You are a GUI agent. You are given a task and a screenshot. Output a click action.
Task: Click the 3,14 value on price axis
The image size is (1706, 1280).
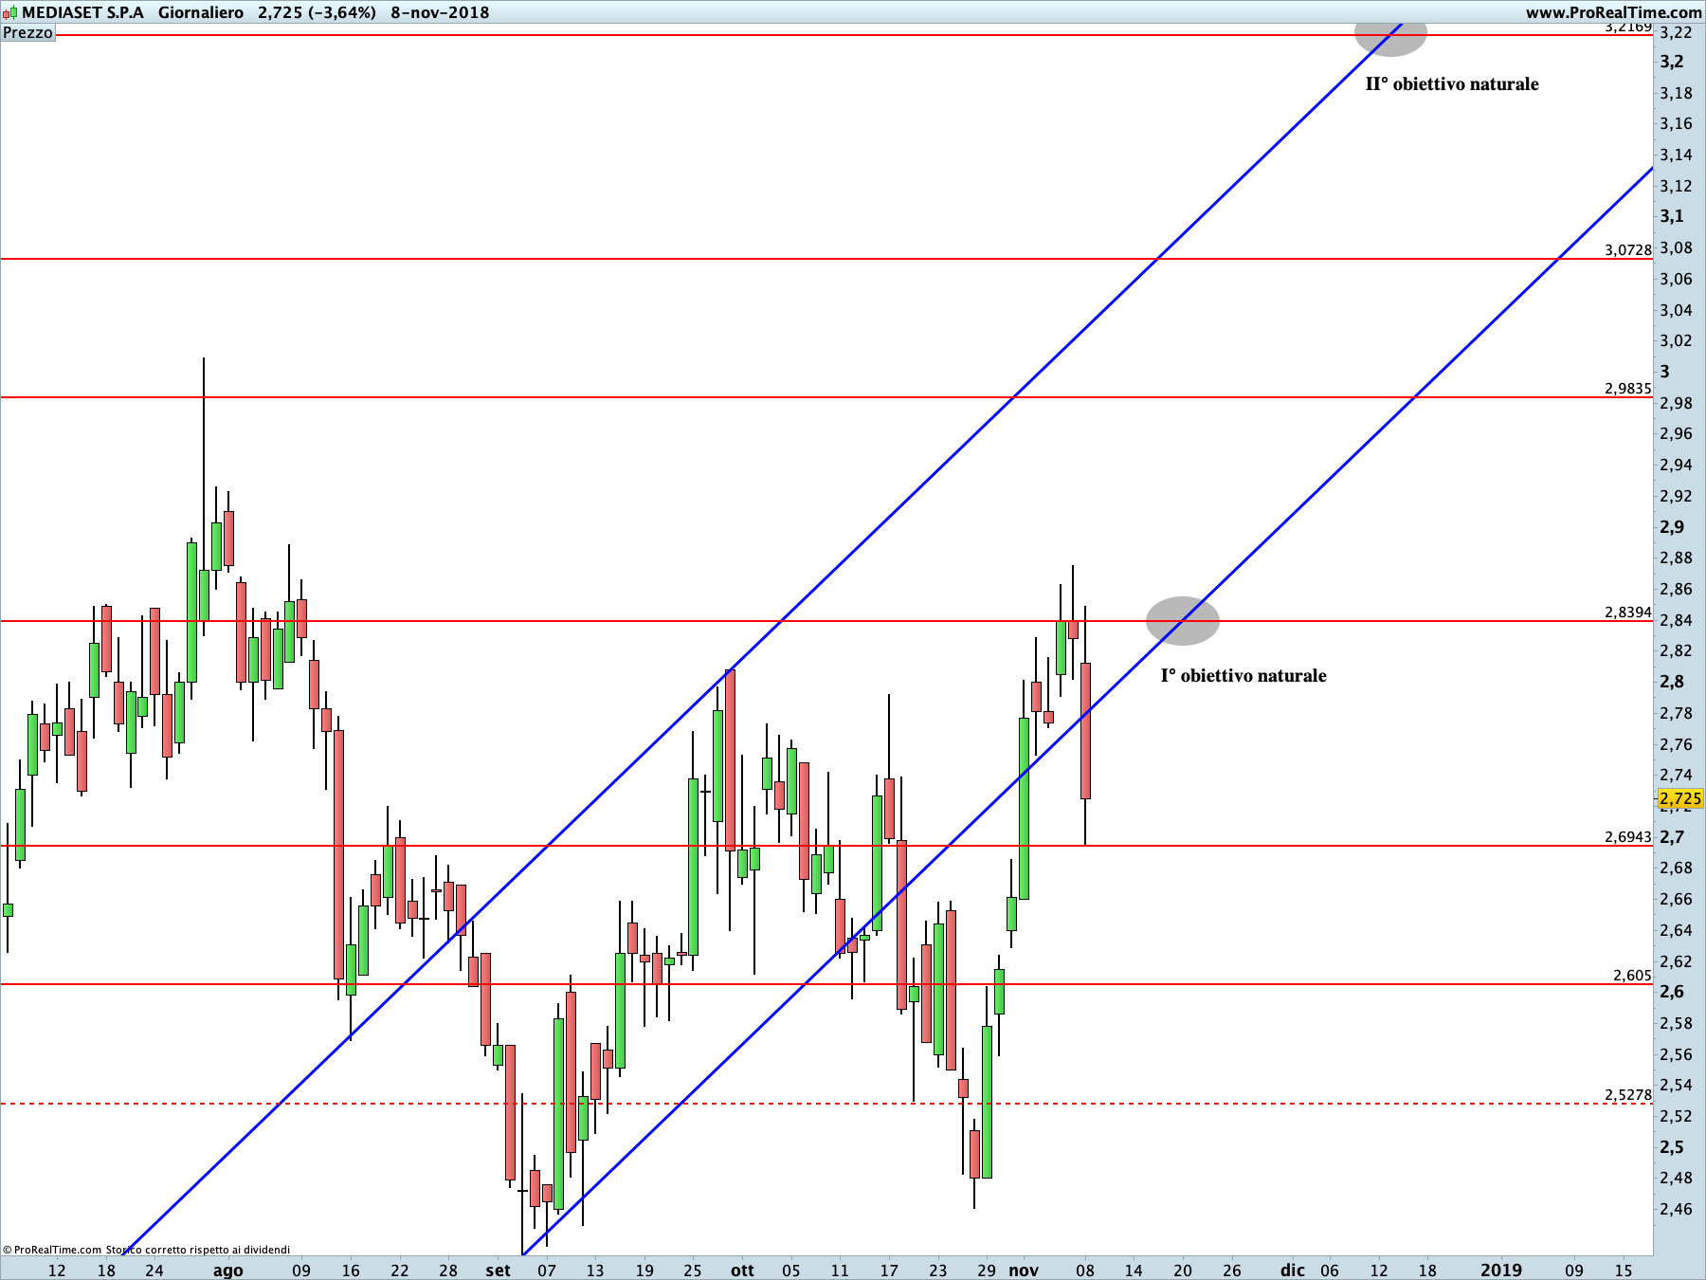(1676, 155)
